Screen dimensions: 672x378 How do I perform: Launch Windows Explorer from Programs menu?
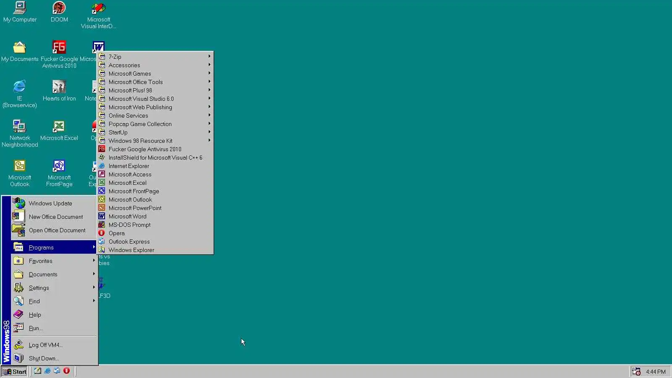[155, 250]
